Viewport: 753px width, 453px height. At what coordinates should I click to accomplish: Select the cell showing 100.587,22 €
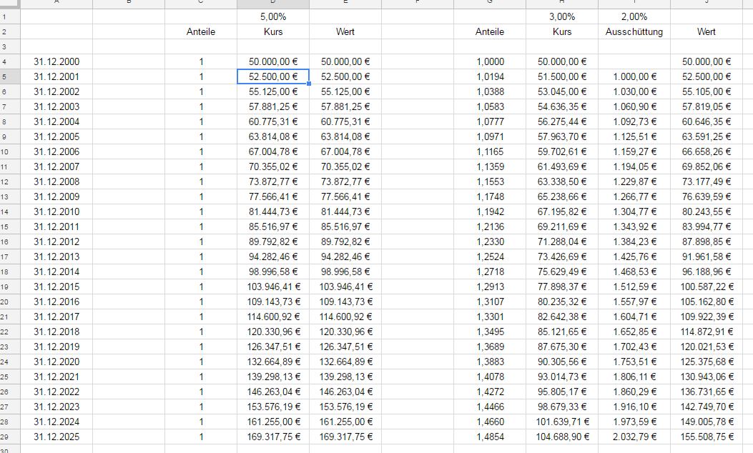coord(707,287)
